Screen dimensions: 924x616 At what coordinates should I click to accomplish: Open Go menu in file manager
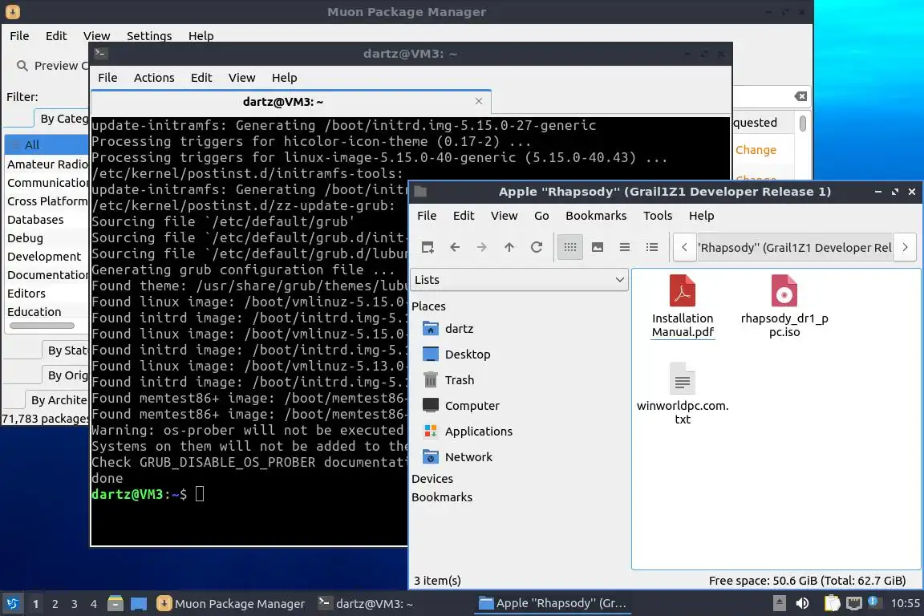point(541,216)
